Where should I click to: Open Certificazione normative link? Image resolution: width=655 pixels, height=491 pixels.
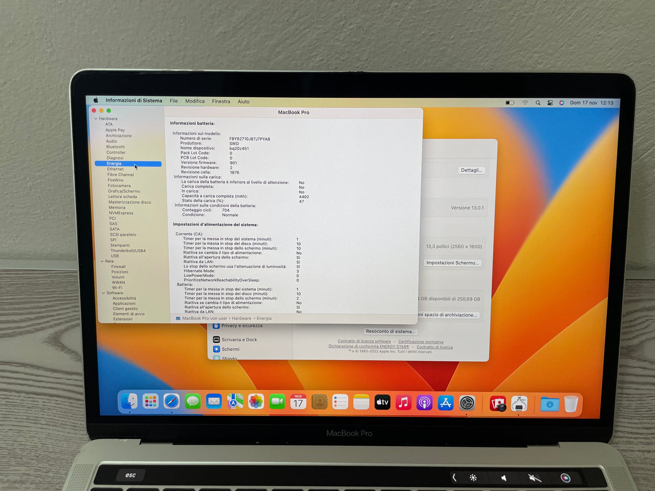point(421,342)
